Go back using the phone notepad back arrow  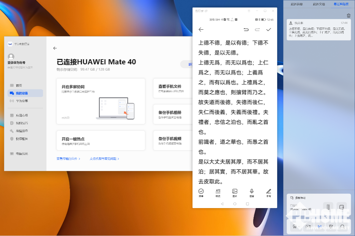(201, 30)
